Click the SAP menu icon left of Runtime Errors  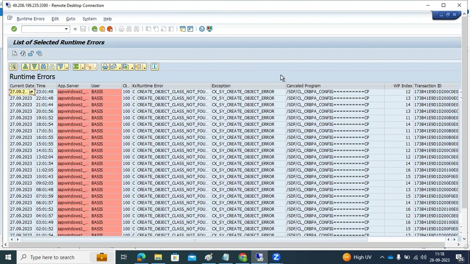coord(10,18)
